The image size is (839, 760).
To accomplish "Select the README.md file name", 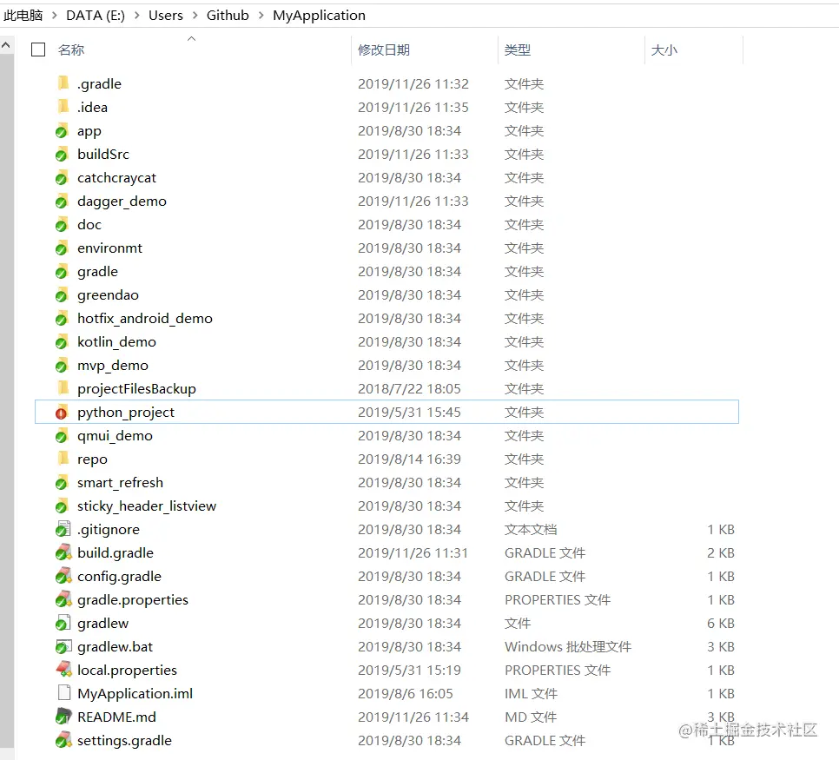I will pos(116,717).
